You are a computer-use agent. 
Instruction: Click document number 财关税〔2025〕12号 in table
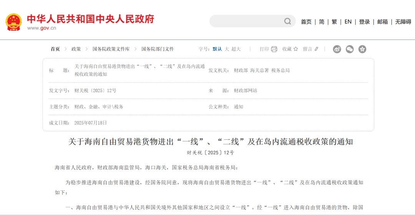click(x=95, y=91)
